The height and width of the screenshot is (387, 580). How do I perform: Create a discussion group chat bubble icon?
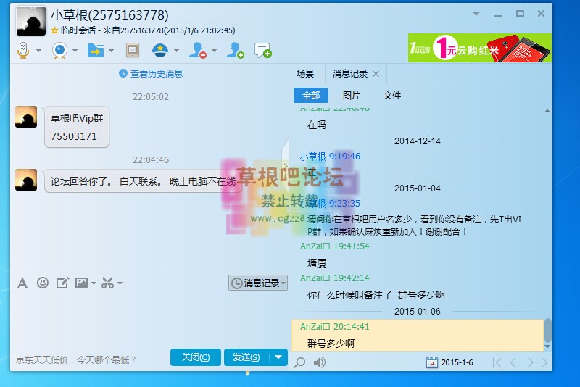263,50
